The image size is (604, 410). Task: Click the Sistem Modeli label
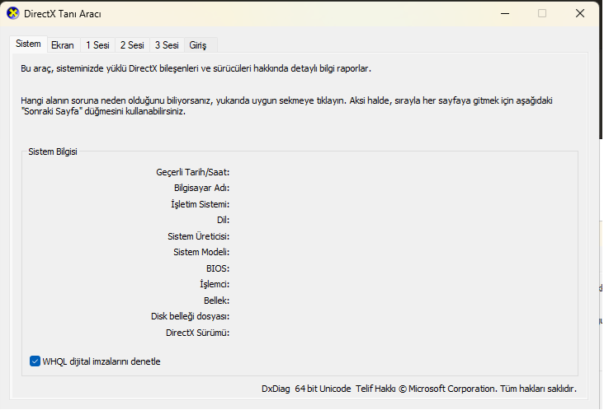coord(201,252)
